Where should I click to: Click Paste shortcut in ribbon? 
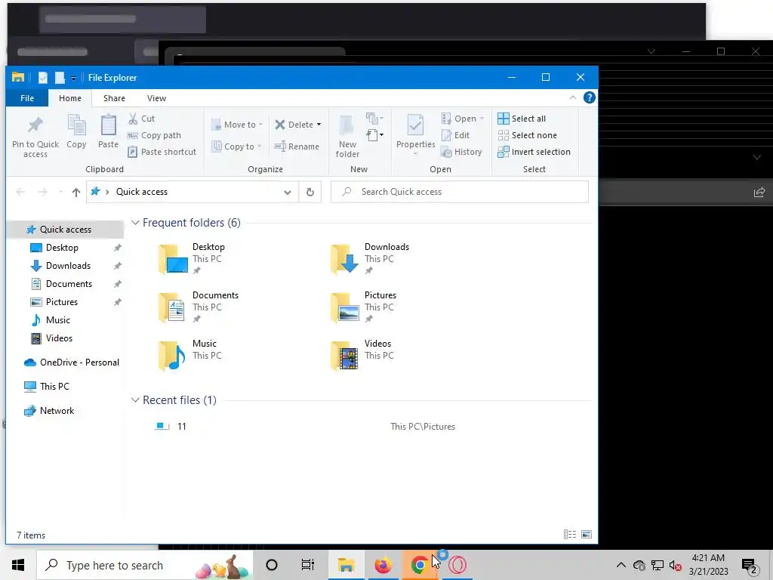(x=162, y=152)
